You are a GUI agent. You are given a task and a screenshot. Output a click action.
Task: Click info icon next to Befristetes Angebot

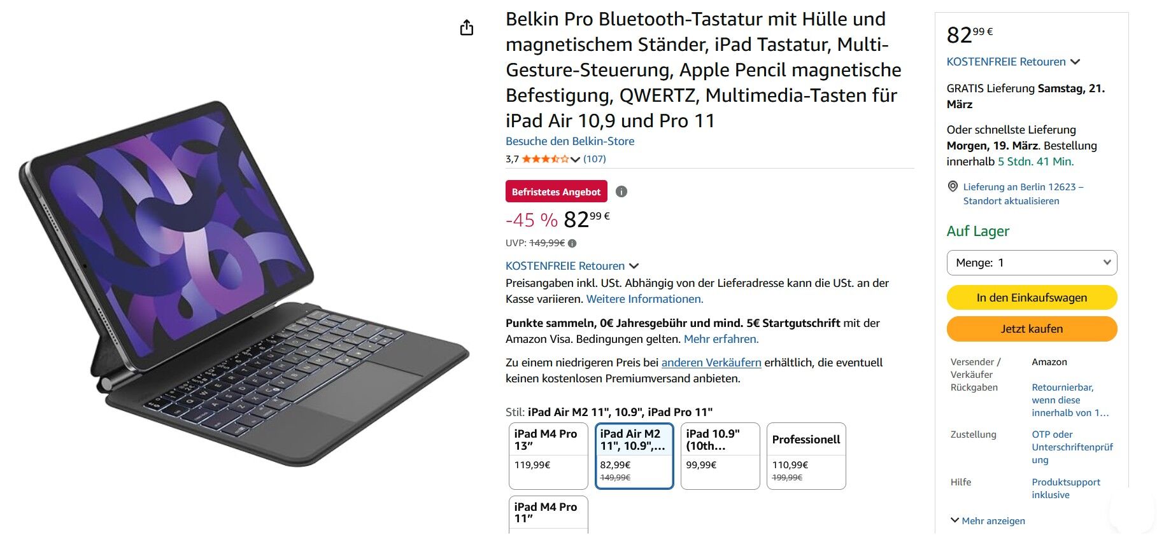coord(621,191)
